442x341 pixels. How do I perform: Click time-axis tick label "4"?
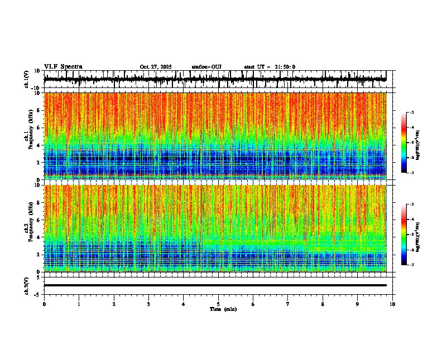[x=184, y=304]
